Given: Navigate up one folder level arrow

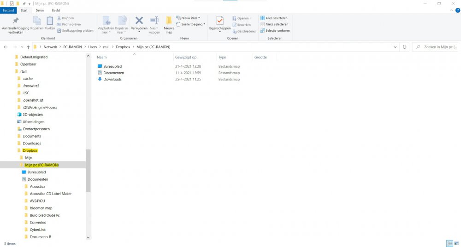Looking at the screenshot, I should tap(28, 47).
